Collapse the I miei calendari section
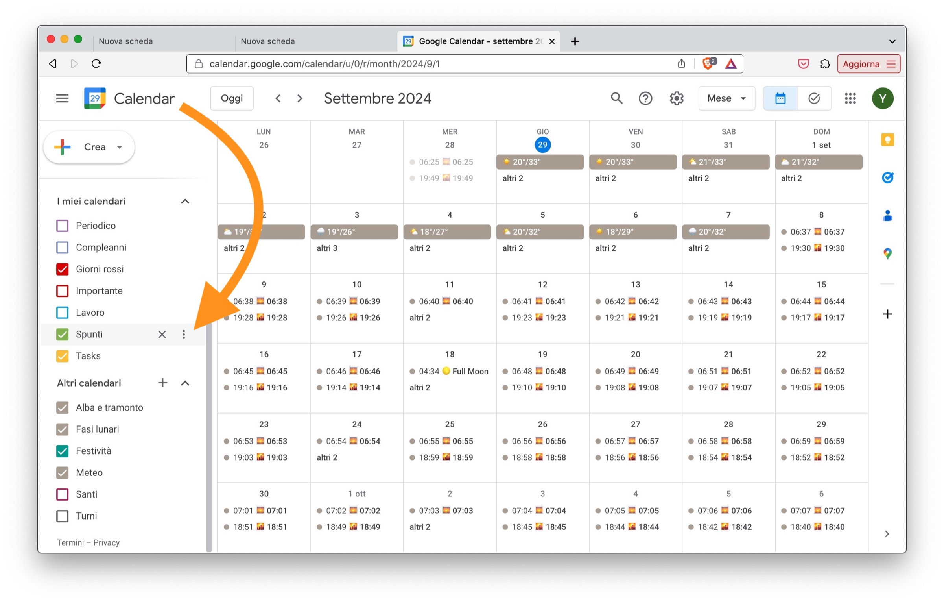 [x=185, y=202]
